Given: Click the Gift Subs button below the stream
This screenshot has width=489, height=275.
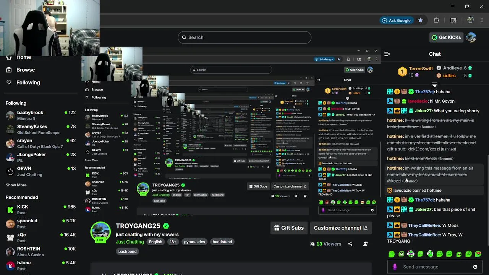Looking at the screenshot, I should point(289,228).
